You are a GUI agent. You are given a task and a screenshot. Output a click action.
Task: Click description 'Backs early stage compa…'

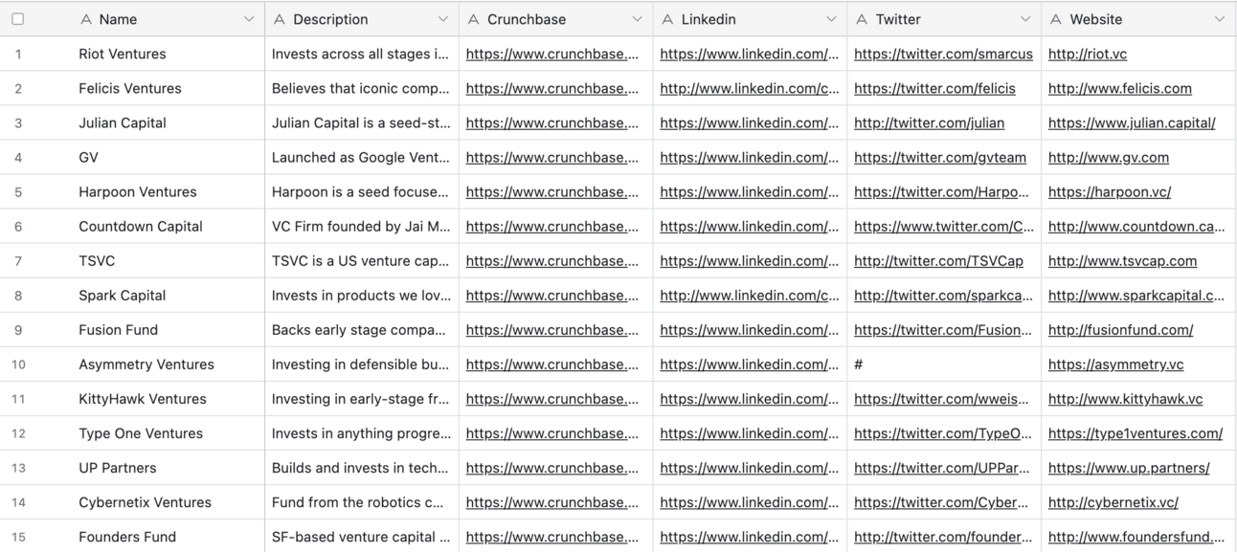(x=359, y=330)
